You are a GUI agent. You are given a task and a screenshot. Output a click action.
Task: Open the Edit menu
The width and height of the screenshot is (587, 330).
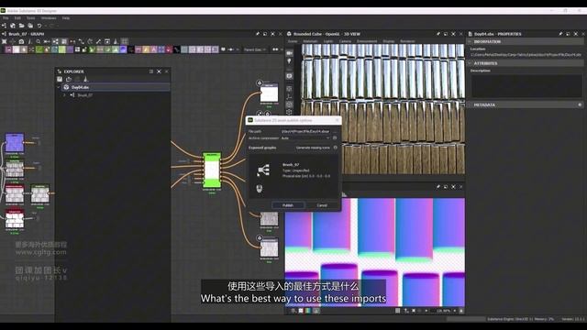click(17, 18)
